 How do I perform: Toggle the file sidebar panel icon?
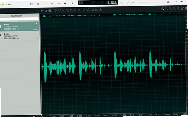(32, 4)
